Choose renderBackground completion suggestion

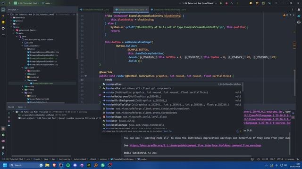(172, 96)
